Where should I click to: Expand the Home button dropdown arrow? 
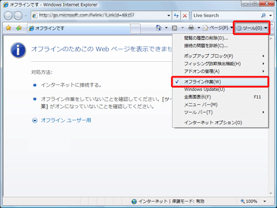[166, 28]
